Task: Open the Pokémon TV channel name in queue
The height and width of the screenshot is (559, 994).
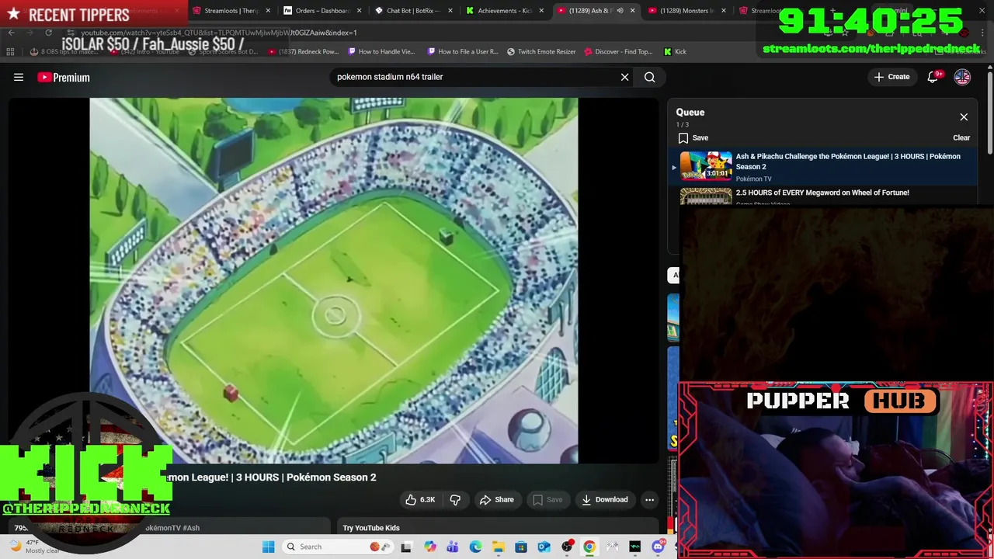Action: [753, 179]
